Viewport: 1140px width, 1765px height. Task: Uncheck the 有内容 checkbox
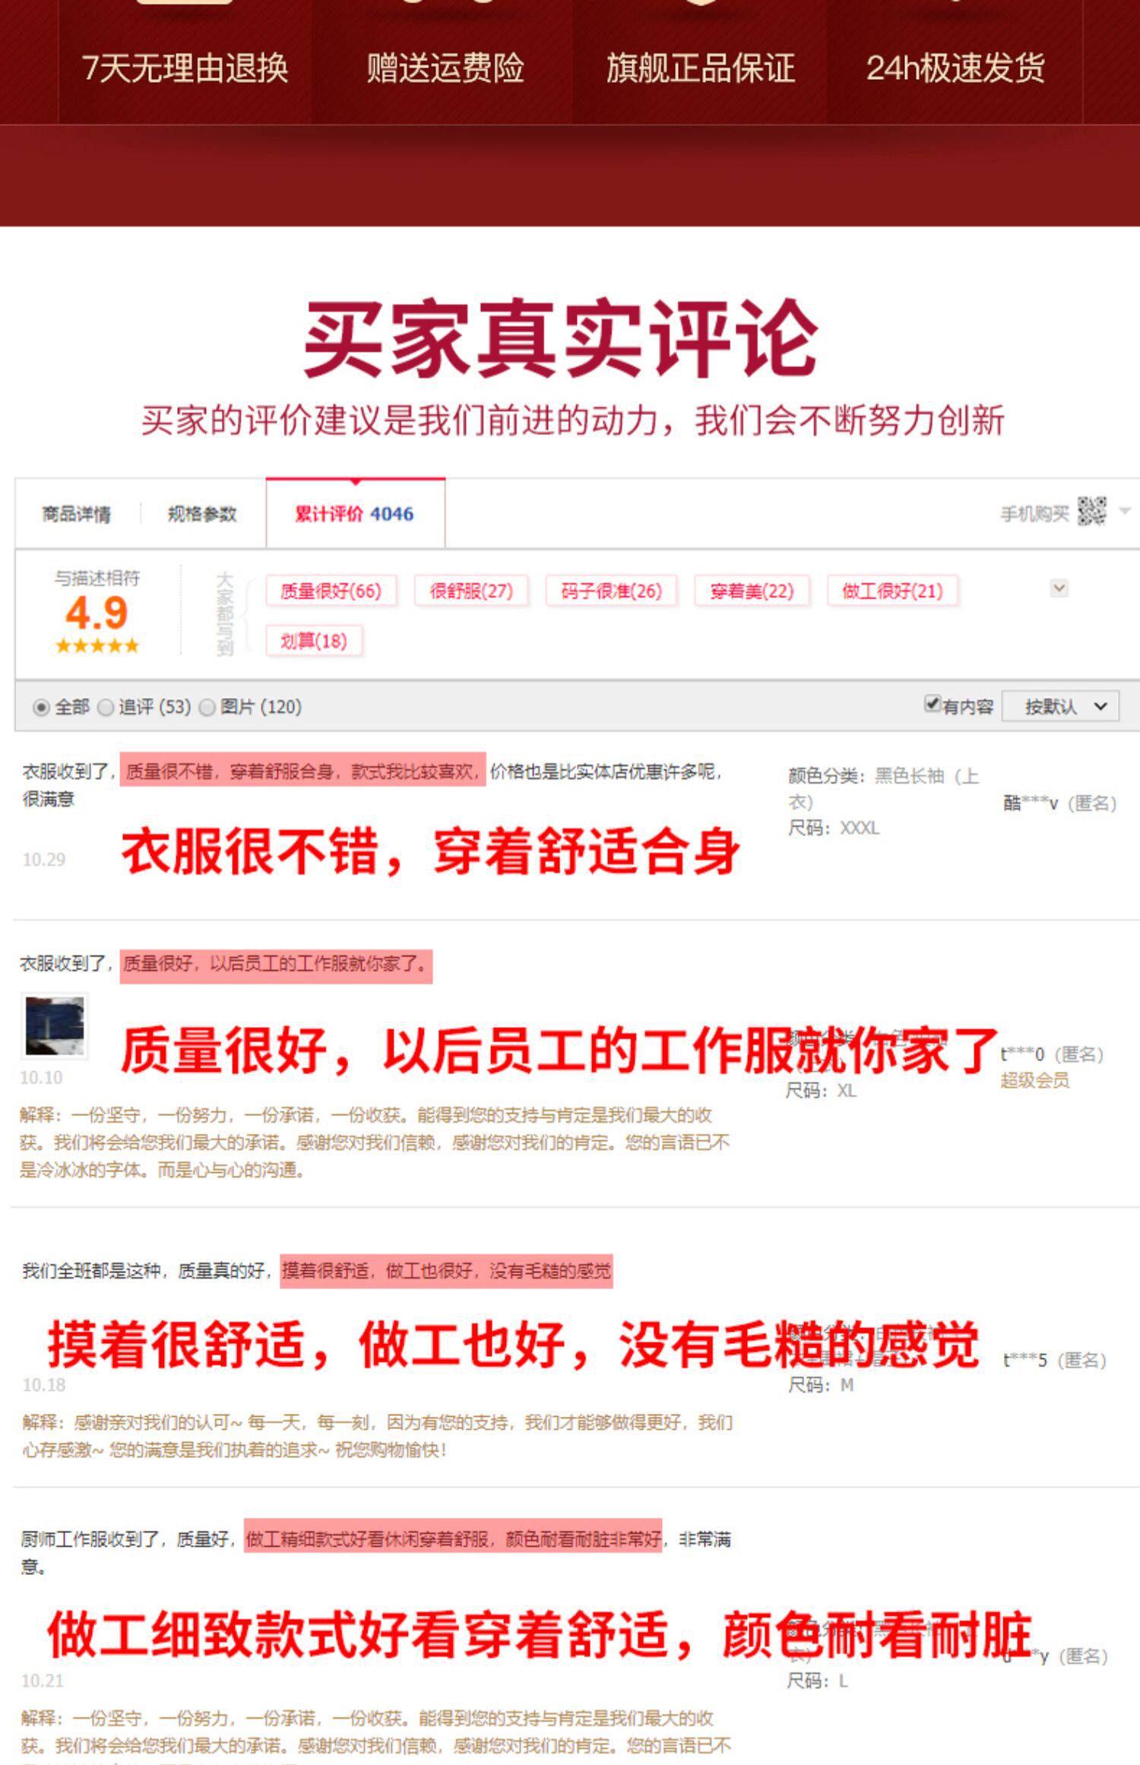click(933, 704)
